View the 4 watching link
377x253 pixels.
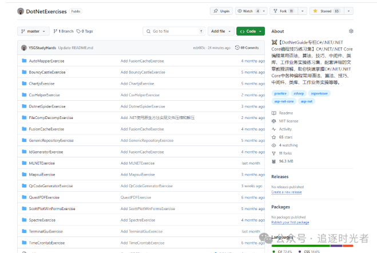coord(288,145)
